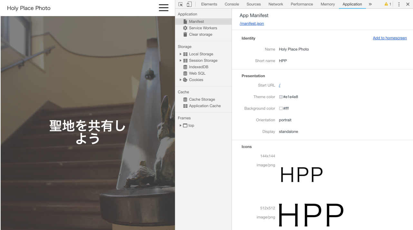This screenshot has height=230, width=413.
Task: Click the Theme color #e1e4e8 swatch
Action: (x=281, y=97)
